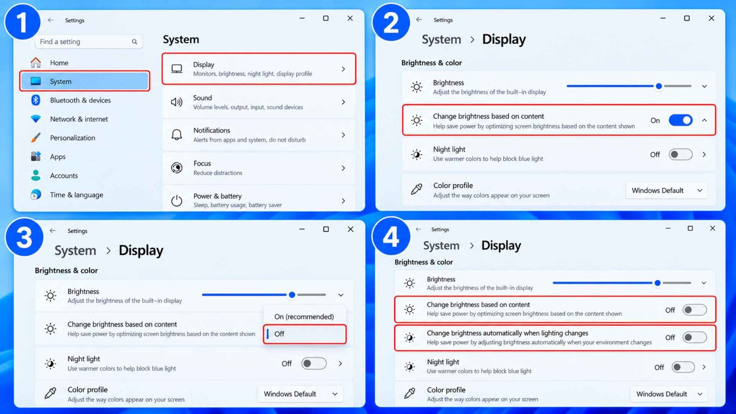The height and width of the screenshot is (414, 736).
Task: Click Color profile pen icon in window 3
Action: [x=51, y=394]
